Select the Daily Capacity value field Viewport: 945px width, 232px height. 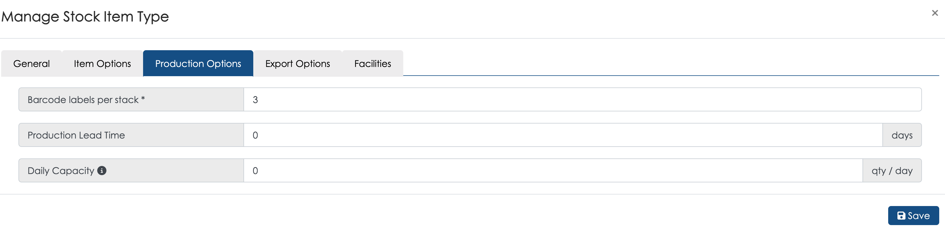coord(553,171)
